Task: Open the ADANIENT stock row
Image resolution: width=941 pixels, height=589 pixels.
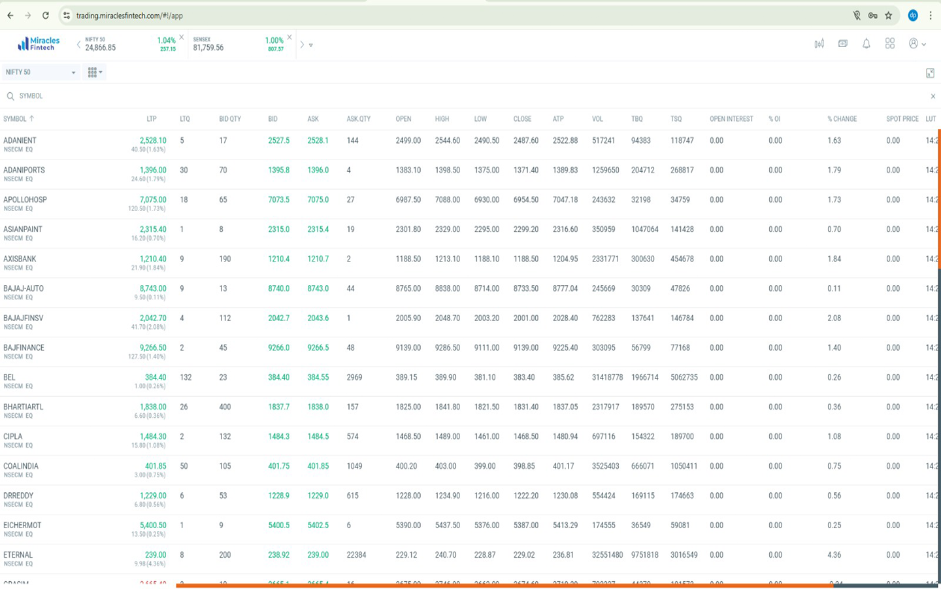Action: (20, 141)
